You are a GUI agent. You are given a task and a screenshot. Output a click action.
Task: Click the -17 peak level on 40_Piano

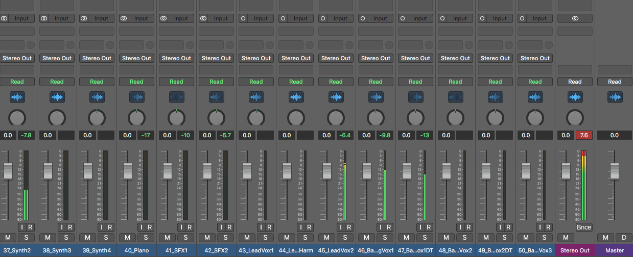point(146,135)
